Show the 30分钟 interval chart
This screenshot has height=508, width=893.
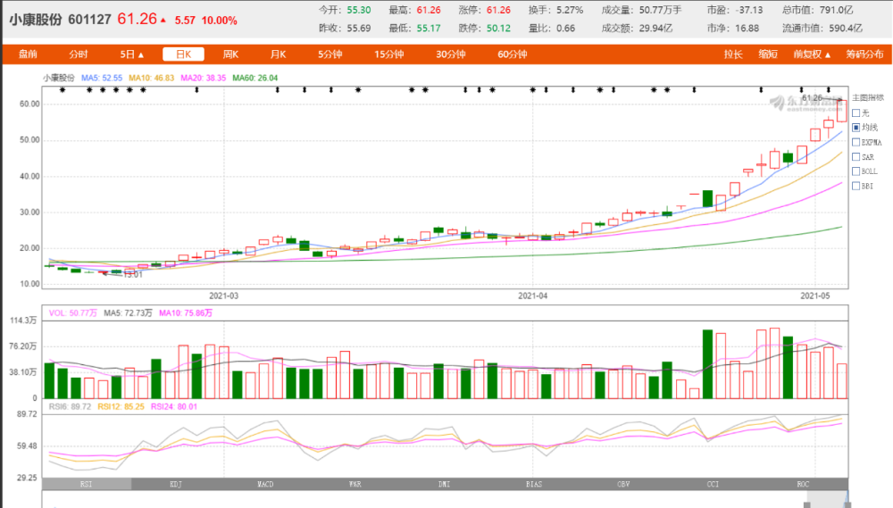click(451, 54)
